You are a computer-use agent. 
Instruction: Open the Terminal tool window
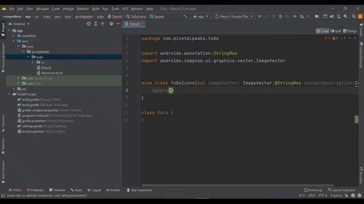pyautogui.click(x=57, y=190)
